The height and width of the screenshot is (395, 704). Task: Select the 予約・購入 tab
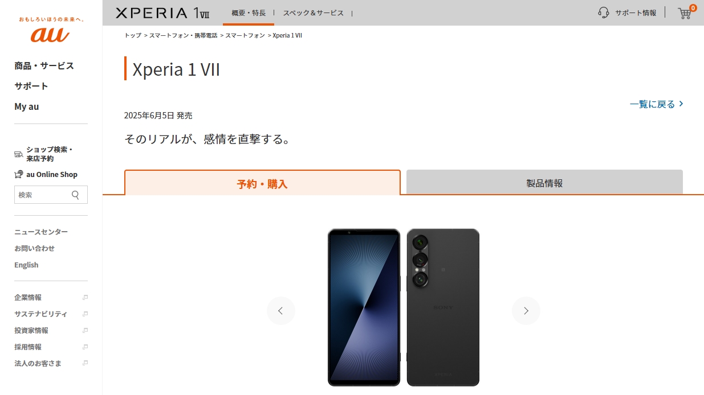click(262, 183)
